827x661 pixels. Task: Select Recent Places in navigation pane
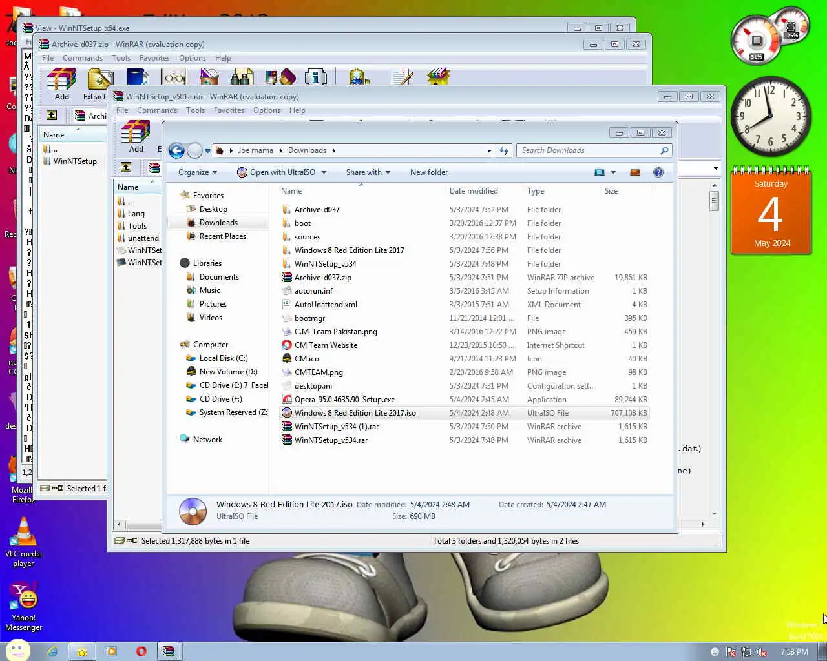223,236
